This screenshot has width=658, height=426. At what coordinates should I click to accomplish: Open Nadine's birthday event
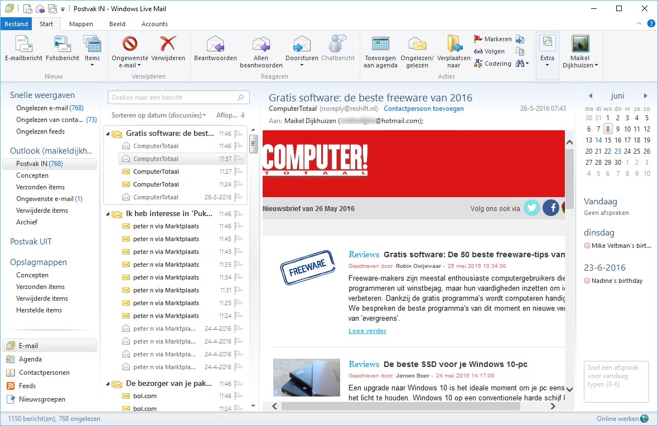click(x=613, y=281)
